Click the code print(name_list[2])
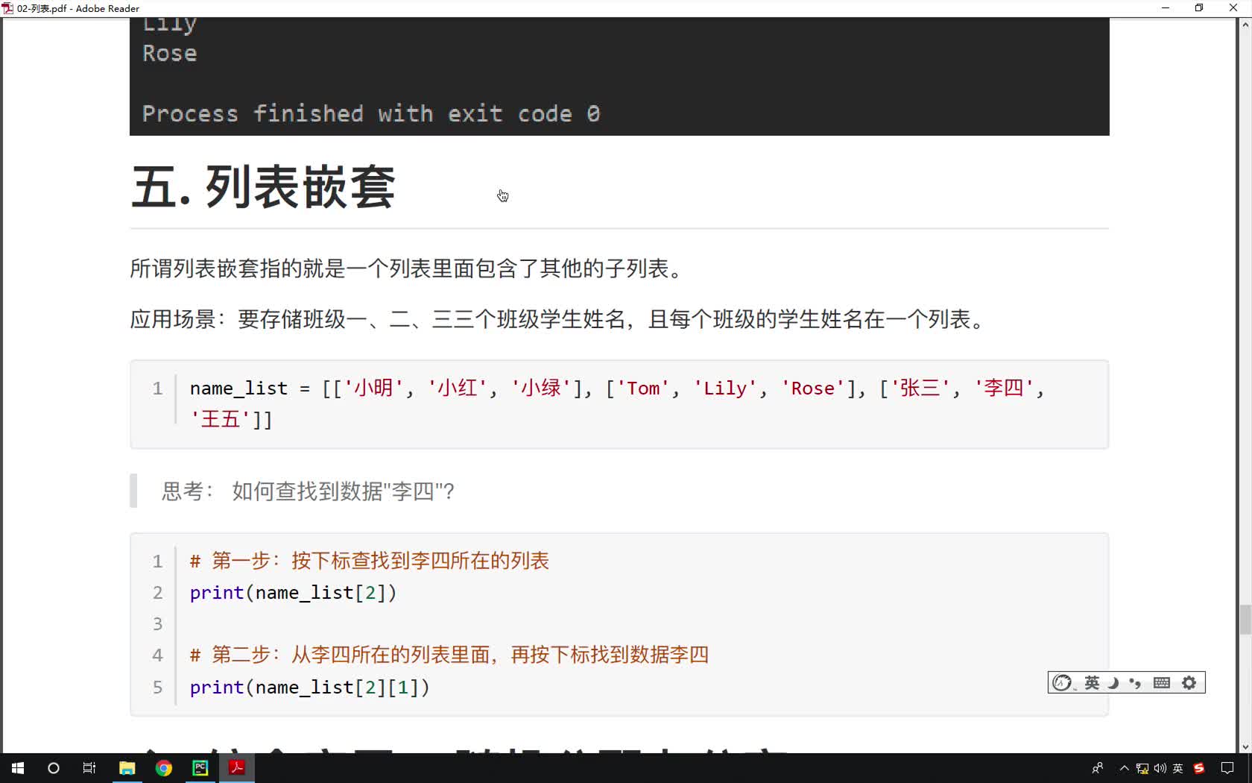Image resolution: width=1252 pixels, height=783 pixels. (x=293, y=593)
